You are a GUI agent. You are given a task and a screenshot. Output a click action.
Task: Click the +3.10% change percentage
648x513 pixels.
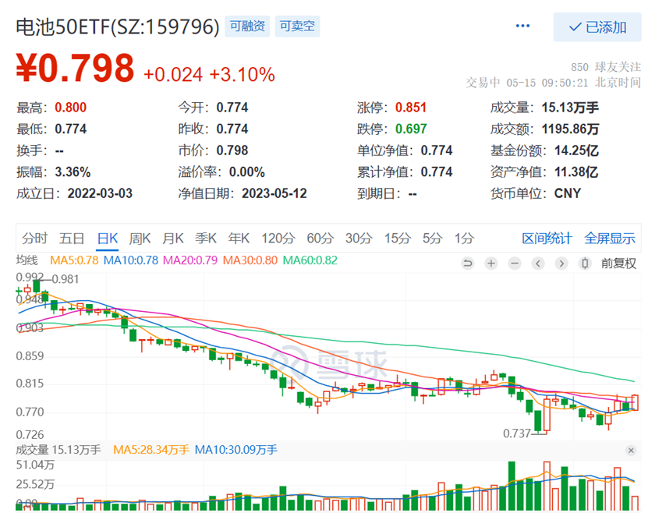[x=243, y=75]
